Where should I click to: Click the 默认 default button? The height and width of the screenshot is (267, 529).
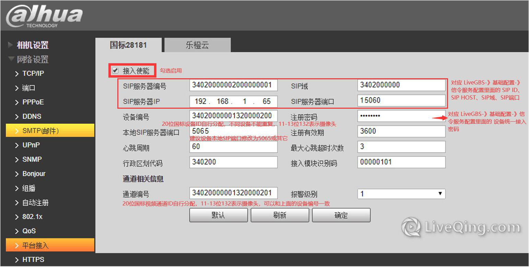(x=219, y=215)
